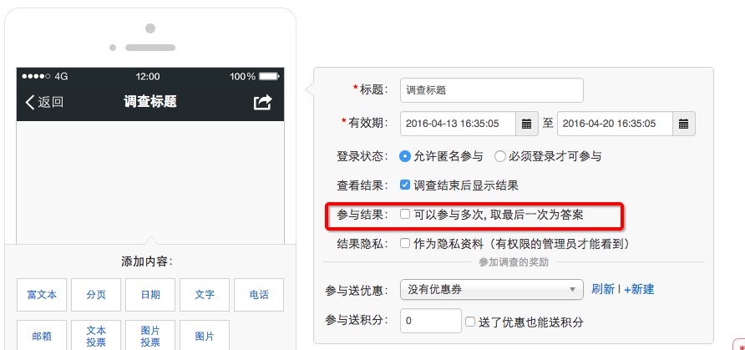Uncheck 调查结束后显示结果 checkbox
Screen dimensions: 745x350
[405, 185]
